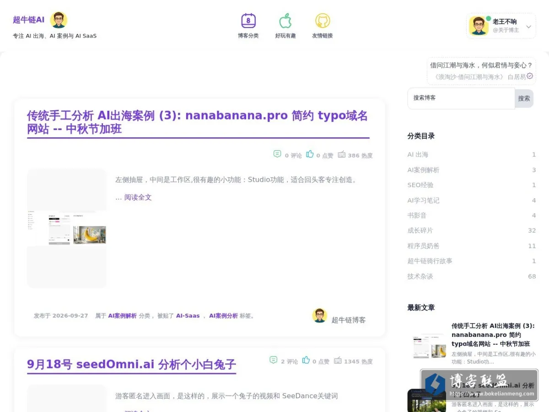Open the 成长碎片 category

[x=420, y=231]
